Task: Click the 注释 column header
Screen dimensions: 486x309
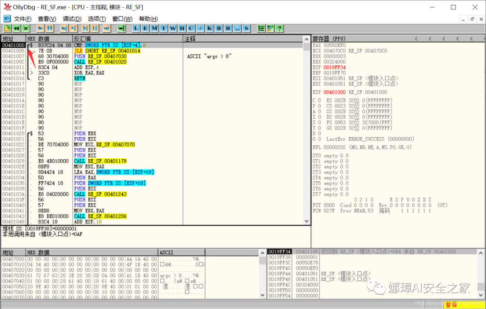Action: (243, 39)
